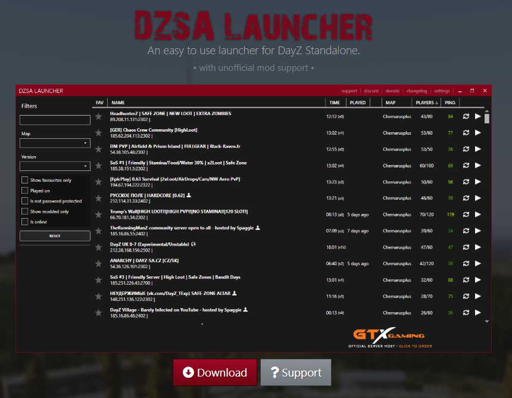Open the support link in title bar
512x398 pixels.
click(349, 91)
